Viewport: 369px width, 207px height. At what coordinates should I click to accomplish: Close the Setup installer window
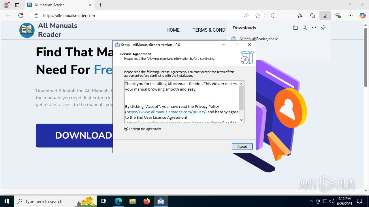249,45
